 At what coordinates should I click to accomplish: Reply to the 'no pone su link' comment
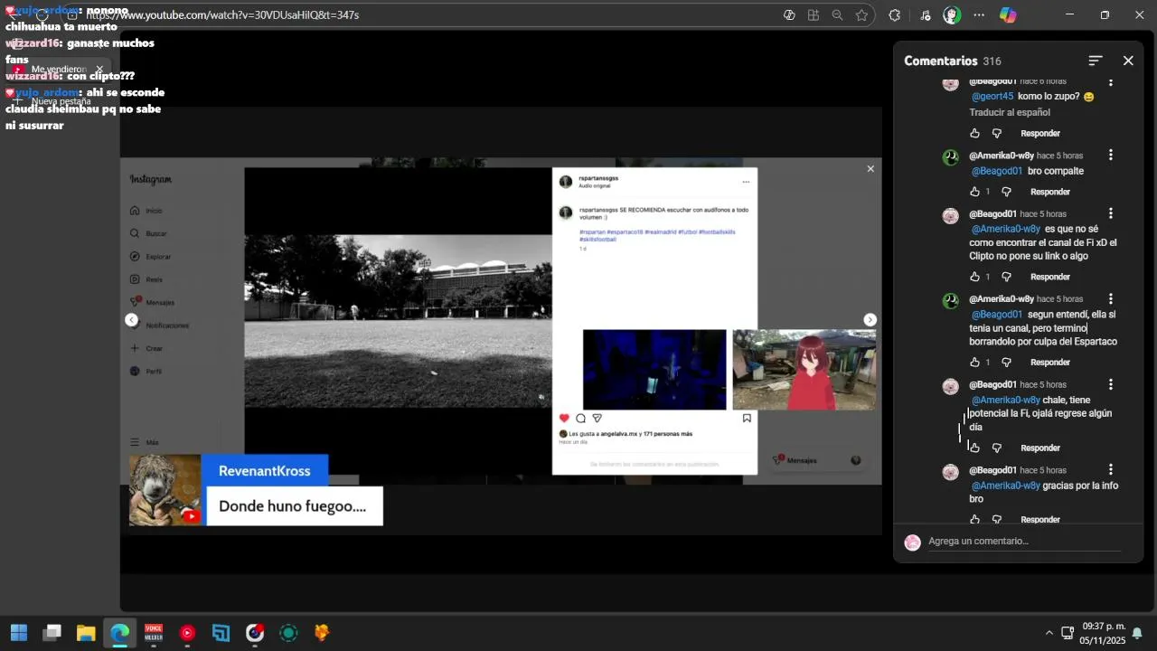click(x=1050, y=277)
